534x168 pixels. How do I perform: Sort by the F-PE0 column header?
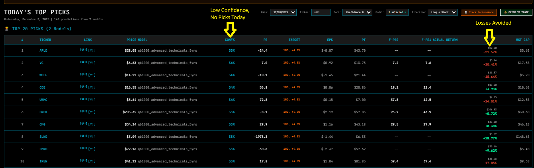(393, 40)
